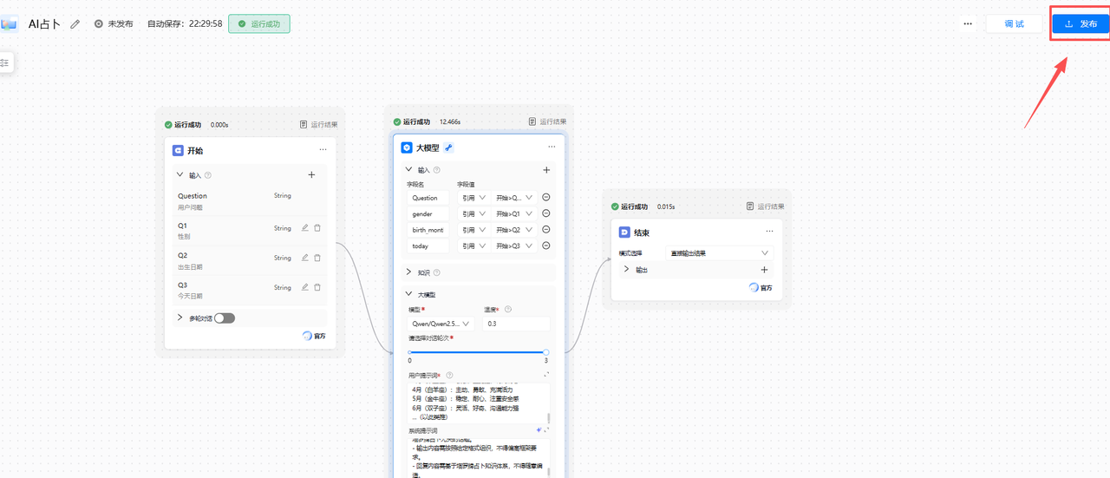Open 引用 dropdown in the Question row
1110x478 pixels.
click(x=473, y=198)
